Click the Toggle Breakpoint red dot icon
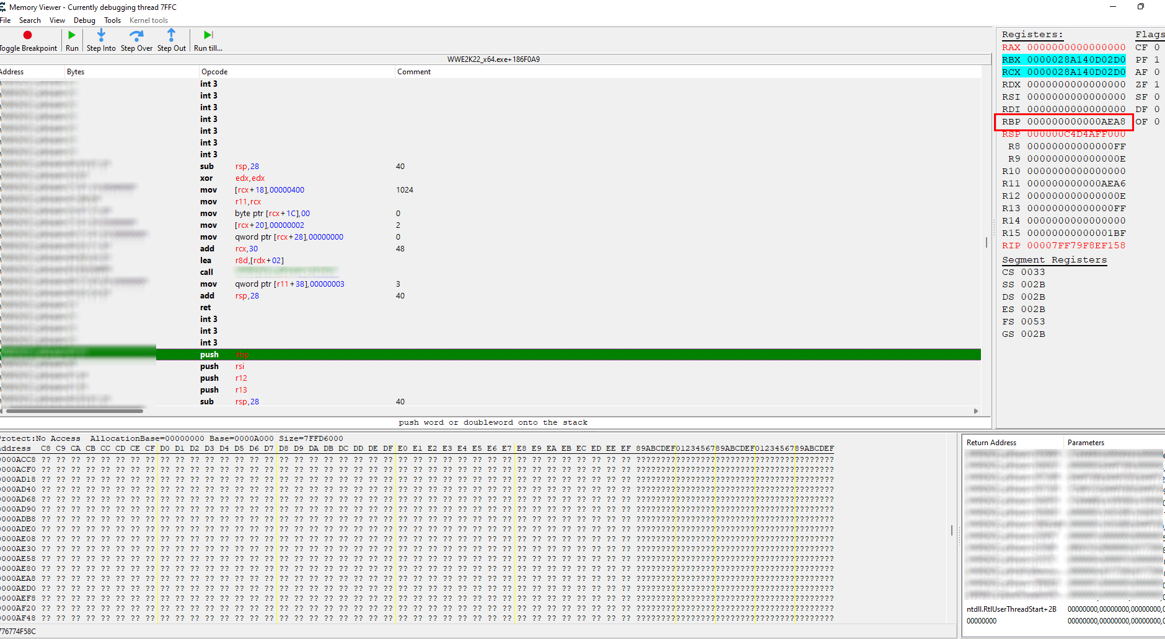1165x639 pixels. (x=27, y=35)
